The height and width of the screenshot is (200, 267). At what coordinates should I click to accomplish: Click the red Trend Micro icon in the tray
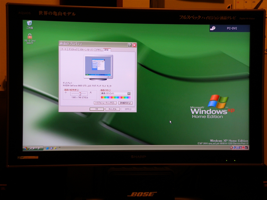tap(243, 148)
